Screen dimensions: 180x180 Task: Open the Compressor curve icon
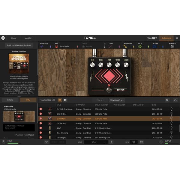(x=110, y=46)
